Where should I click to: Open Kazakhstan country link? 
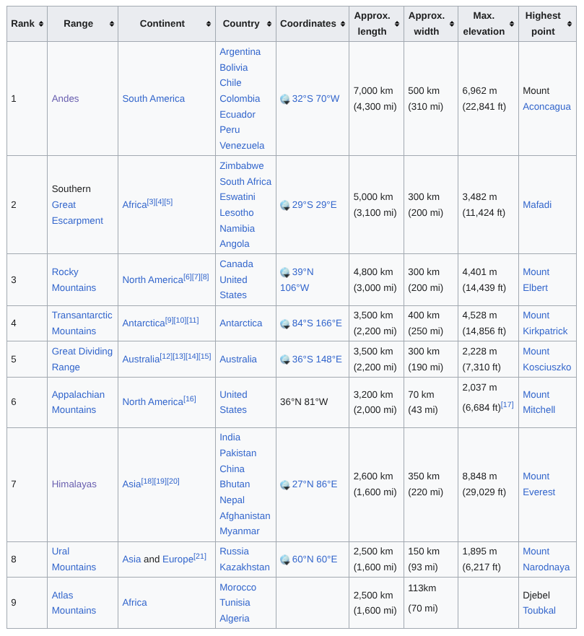click(x=245, y=567)
